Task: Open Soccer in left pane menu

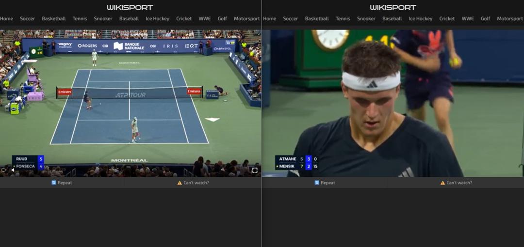Action: pyautogui.click(x=27, y=19)
